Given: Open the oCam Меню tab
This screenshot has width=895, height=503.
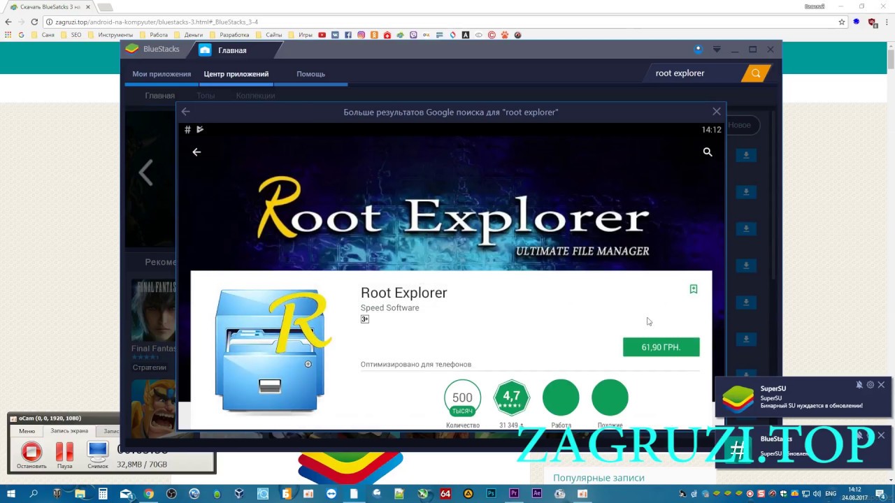Looking at the screenshot, I should coord(27,431).
